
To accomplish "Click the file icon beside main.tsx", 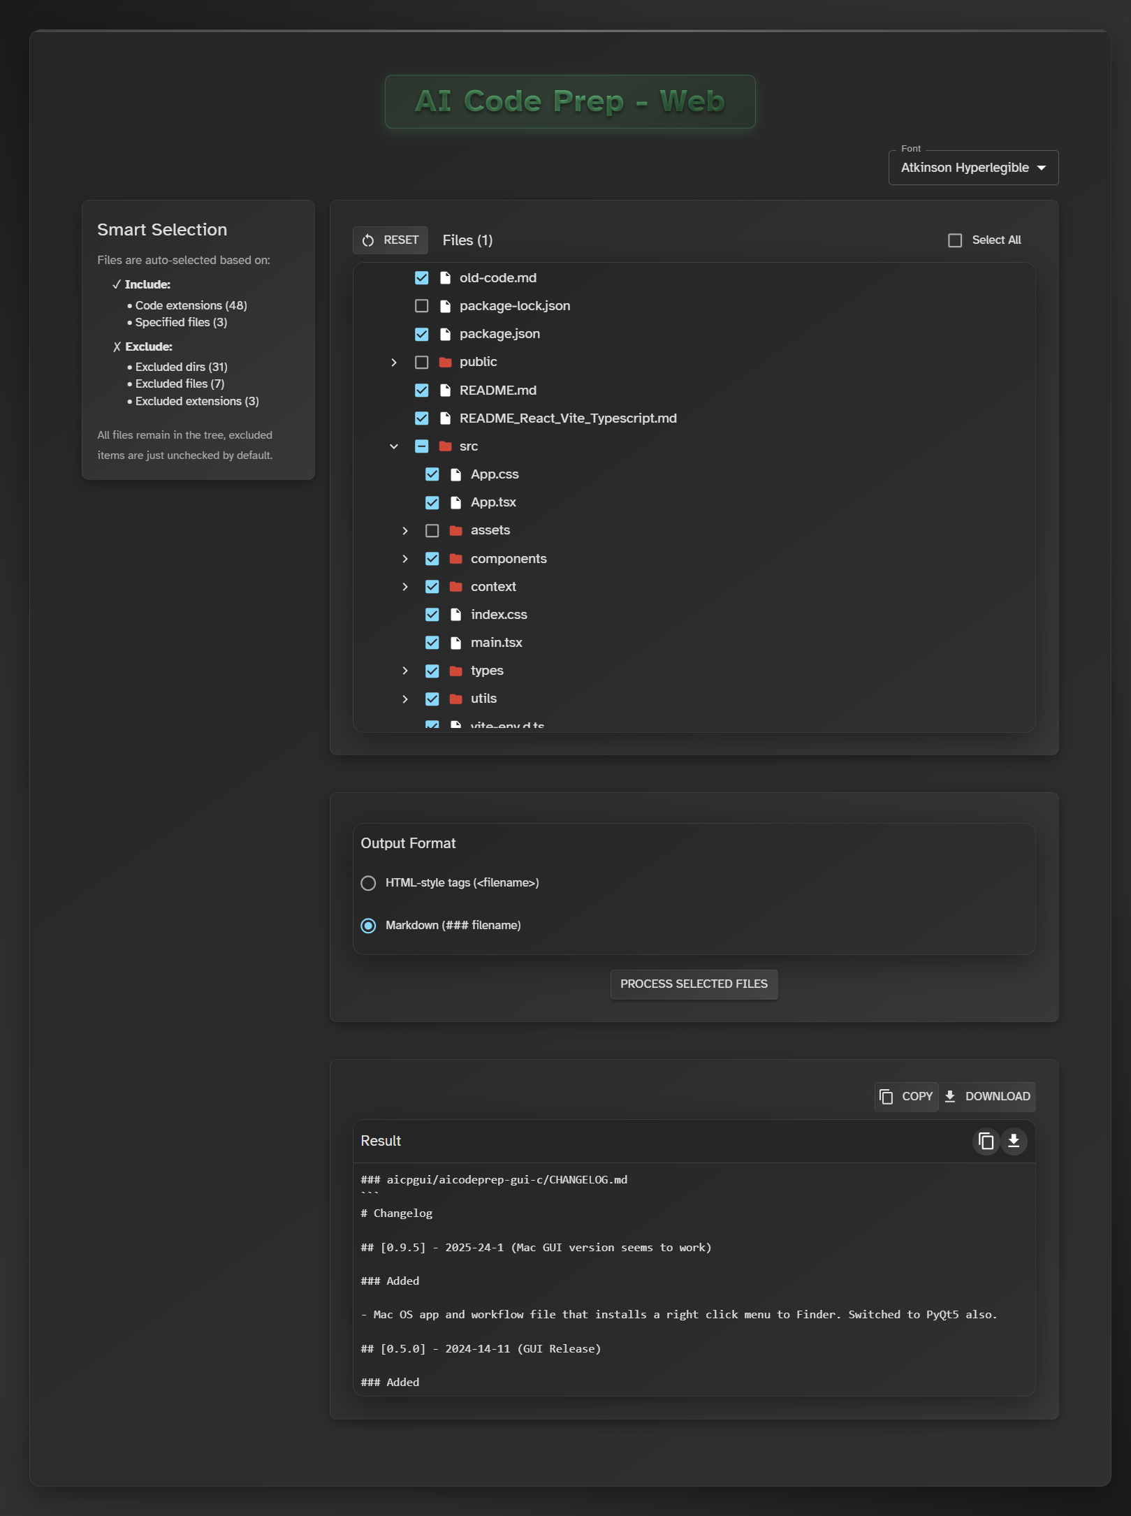I will (x=455, y=642).
